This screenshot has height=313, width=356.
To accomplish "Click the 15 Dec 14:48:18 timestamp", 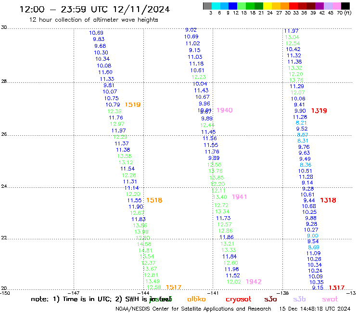I will 315,309.
